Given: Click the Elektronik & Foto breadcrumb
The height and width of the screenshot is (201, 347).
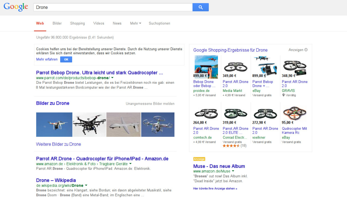Looking at the screenshot, I should 81,164.
